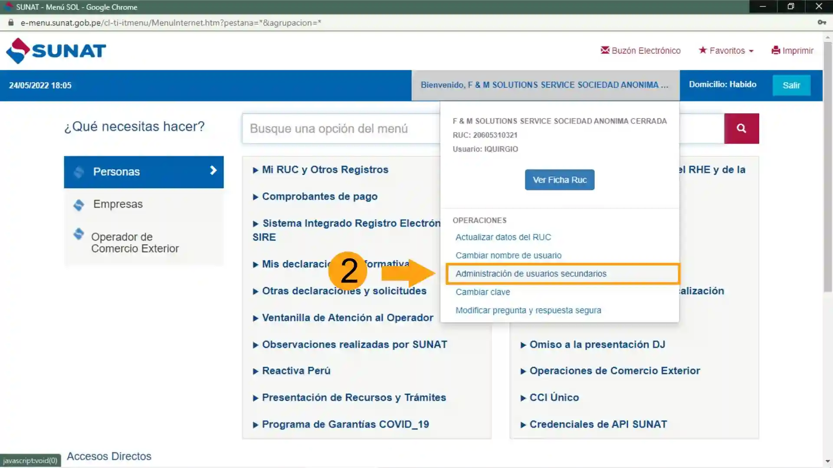Choose Administración de usuarios secundarios
This screenshot has height=468, width=833.
point(531,274)
